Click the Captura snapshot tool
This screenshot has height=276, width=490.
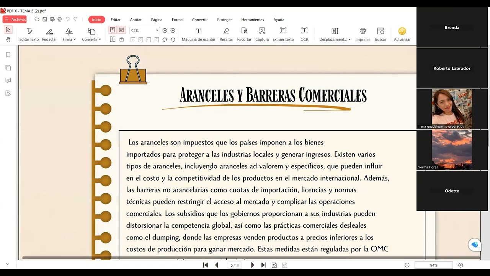[x=262, y=34]
